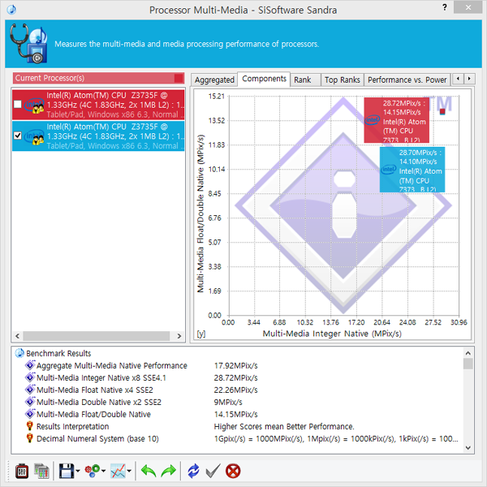This screenshot has width=487, height=487.
Task: Click processor list left scroll arrow
Action: [17, 336]
